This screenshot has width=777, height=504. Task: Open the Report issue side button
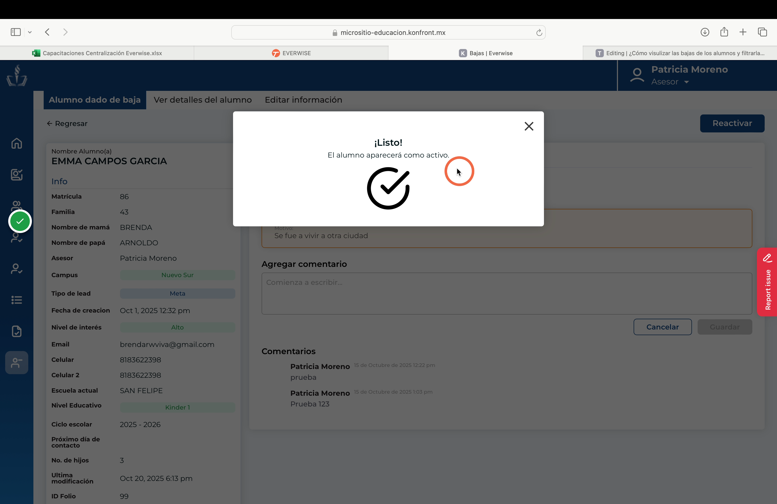pyautogui.click(x=767, y=282)
